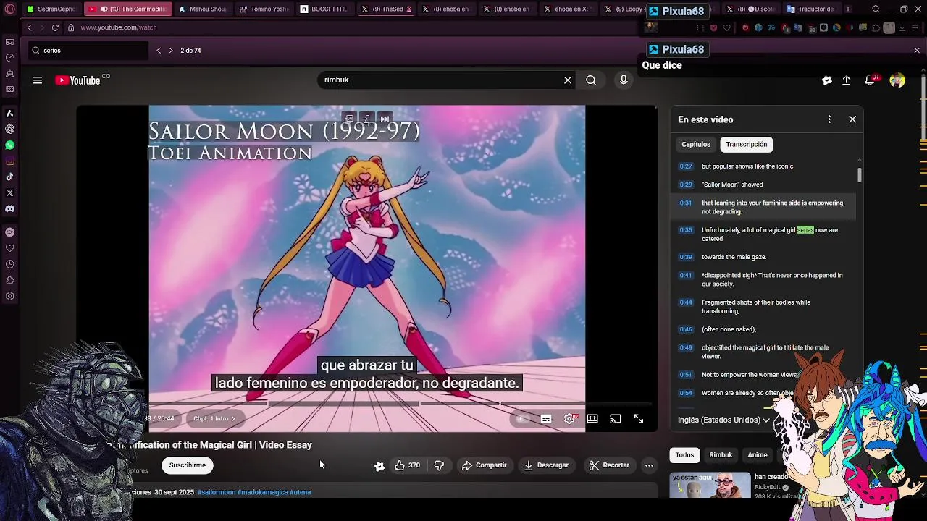Viewport: 927px width, 521px height.
Task: Reload the page in the browser toolbar
Action: [55, 27]
